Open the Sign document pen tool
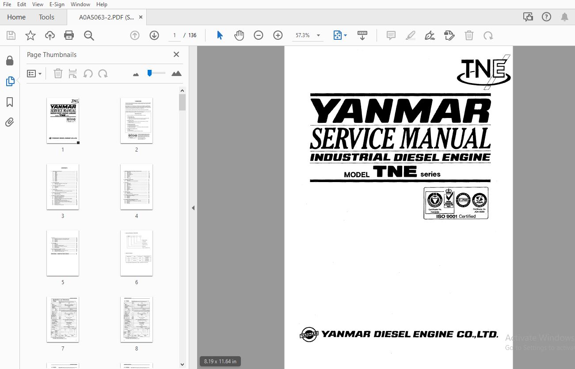The width and height of the screenshot is (575, 369). click(x=430, y=35)
